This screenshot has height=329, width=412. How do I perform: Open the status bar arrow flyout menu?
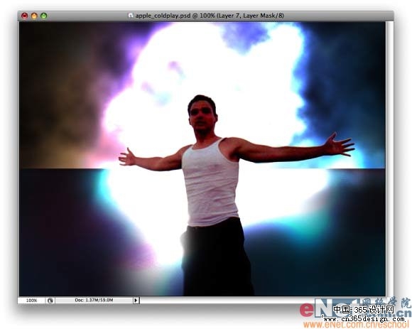click(x=136, y=300)
